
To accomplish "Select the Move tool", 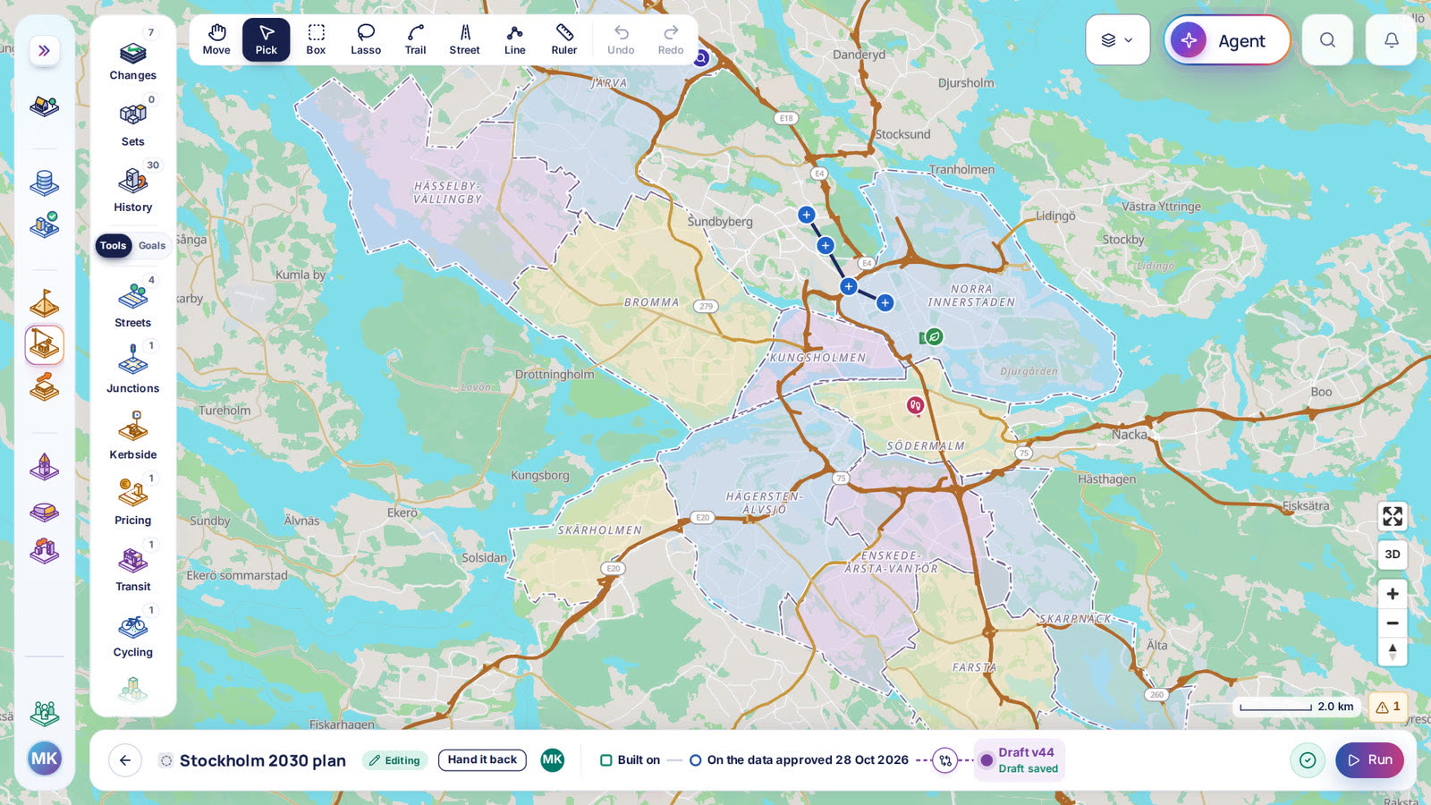I will tap(216, 40).
